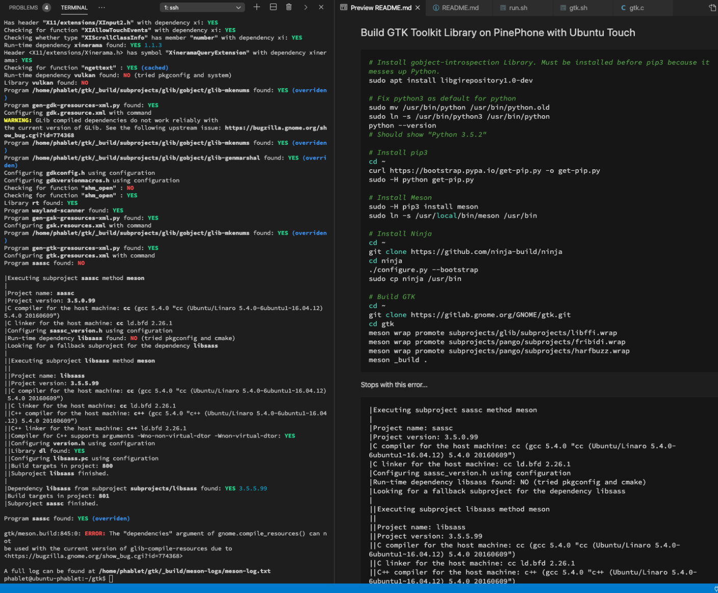Switch to the PROBLEMS tab
The image size is (718, 593).
[23, 8]
